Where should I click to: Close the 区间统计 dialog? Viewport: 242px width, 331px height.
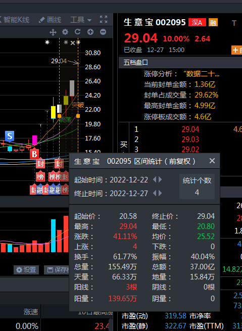click(x=212, y=161)
